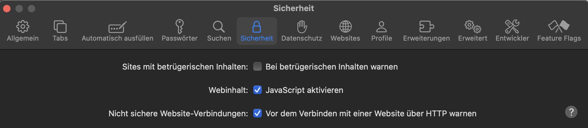This screenshot has height=128, width=588.
Task: Open the Allgemein gear icon
Action: [23, 27]
